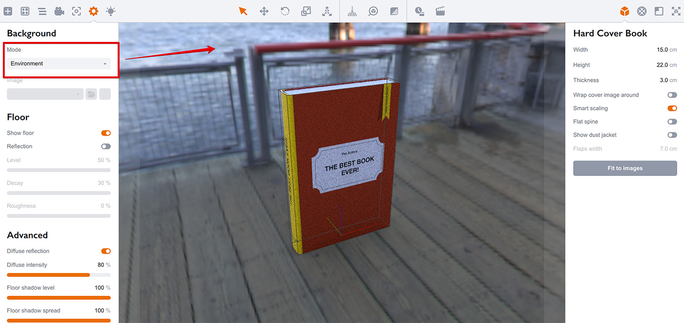Switch to the scene list tab
Image resolution: width=684 pixels, height=323 pixels.
point(42,11)
